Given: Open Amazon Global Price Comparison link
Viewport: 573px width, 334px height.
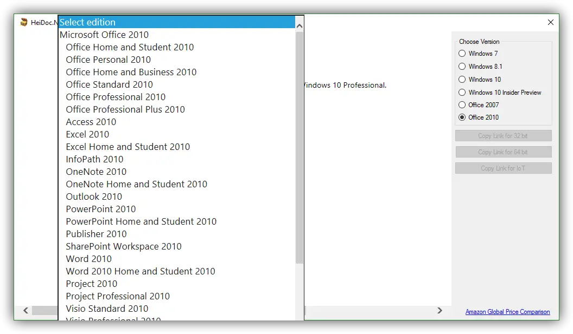Looking at the screenshot, I should [x=507, y=312].
